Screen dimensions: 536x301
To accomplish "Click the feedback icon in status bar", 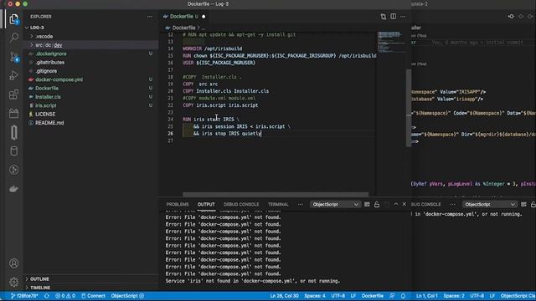I will tap(392, 296).
